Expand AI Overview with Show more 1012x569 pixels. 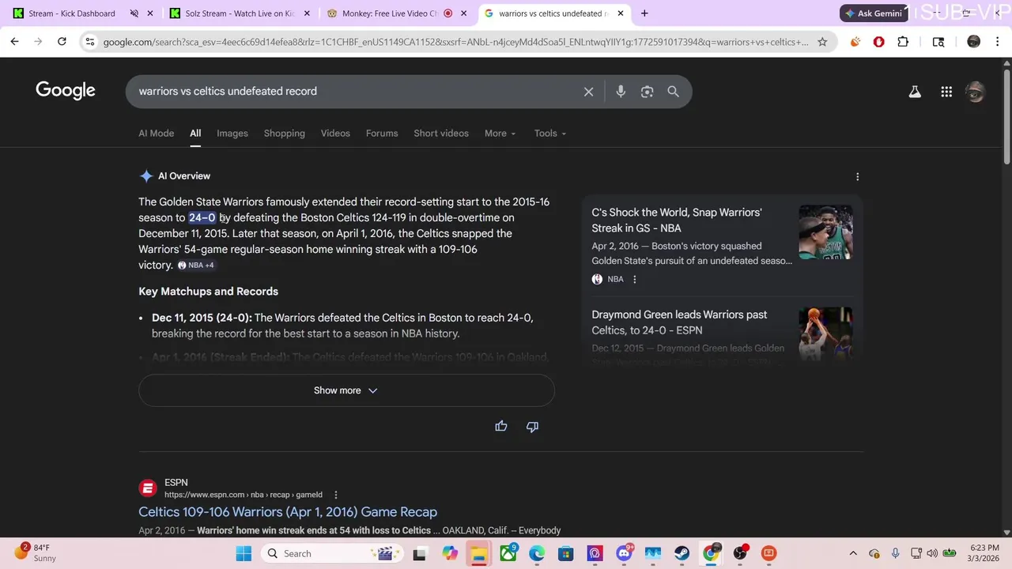tap(346, 390)
